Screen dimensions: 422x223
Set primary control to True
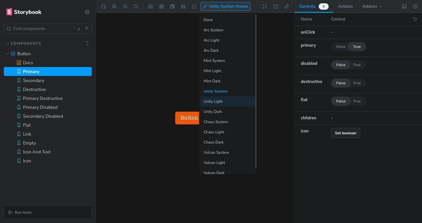(x=357, y=47)
